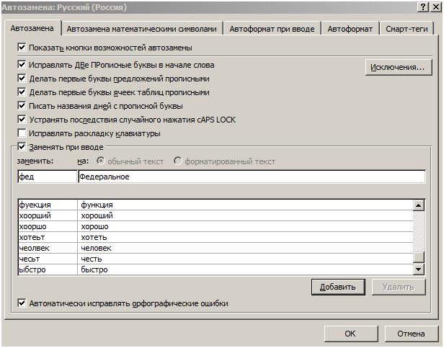Screen dimensions: 444x348
Task: Select the форматированный текст radio button
Action: tap(177, 161)
